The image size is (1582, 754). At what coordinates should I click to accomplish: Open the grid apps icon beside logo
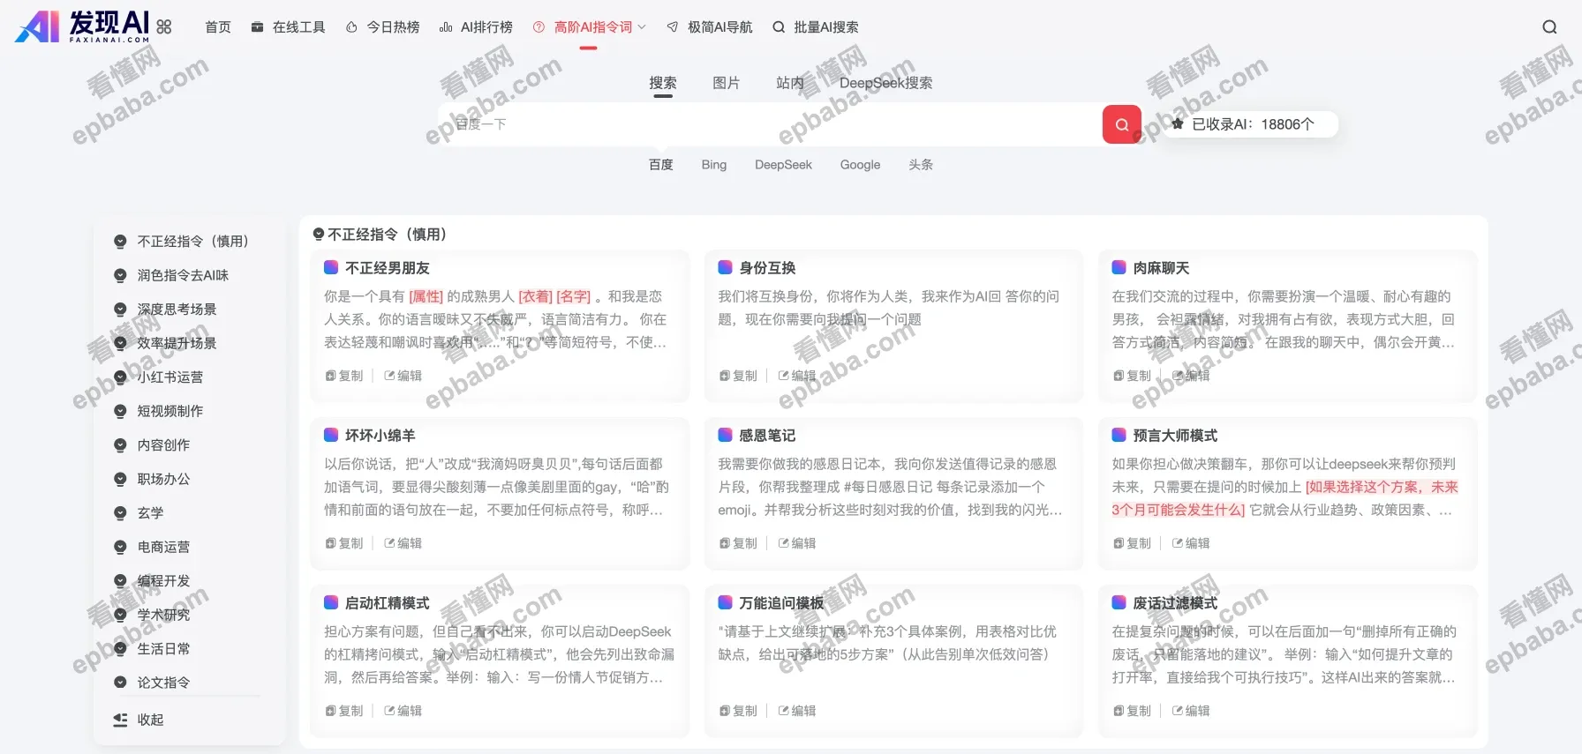point(164,27)
